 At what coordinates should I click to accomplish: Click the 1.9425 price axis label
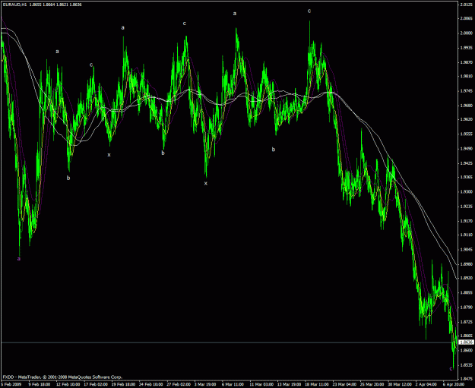(466, 163)
